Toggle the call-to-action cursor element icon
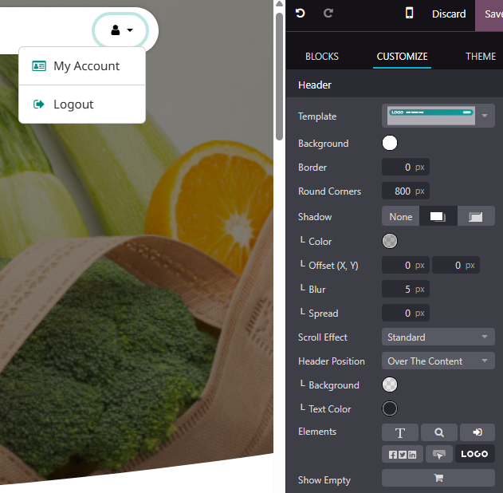503x493 pixels. point(439,454)
